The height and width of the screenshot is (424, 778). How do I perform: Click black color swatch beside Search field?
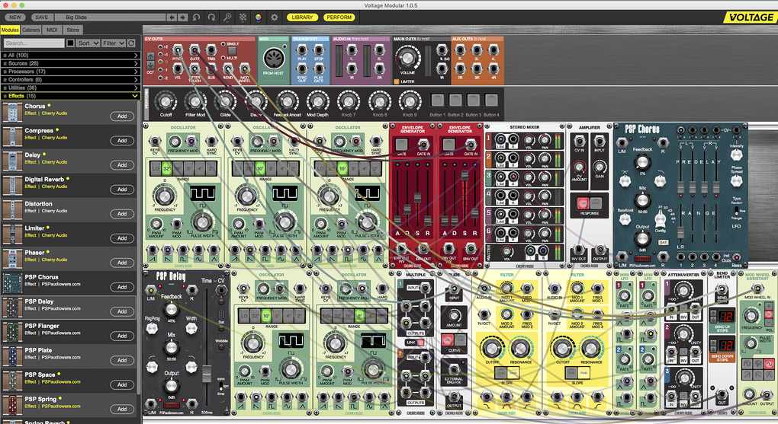(x=70, y=43)
